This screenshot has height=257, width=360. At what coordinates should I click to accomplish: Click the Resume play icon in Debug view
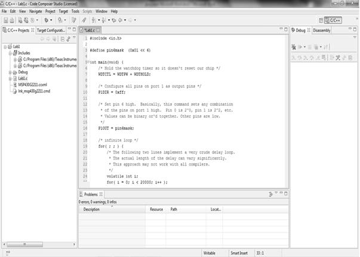(300, 47)
